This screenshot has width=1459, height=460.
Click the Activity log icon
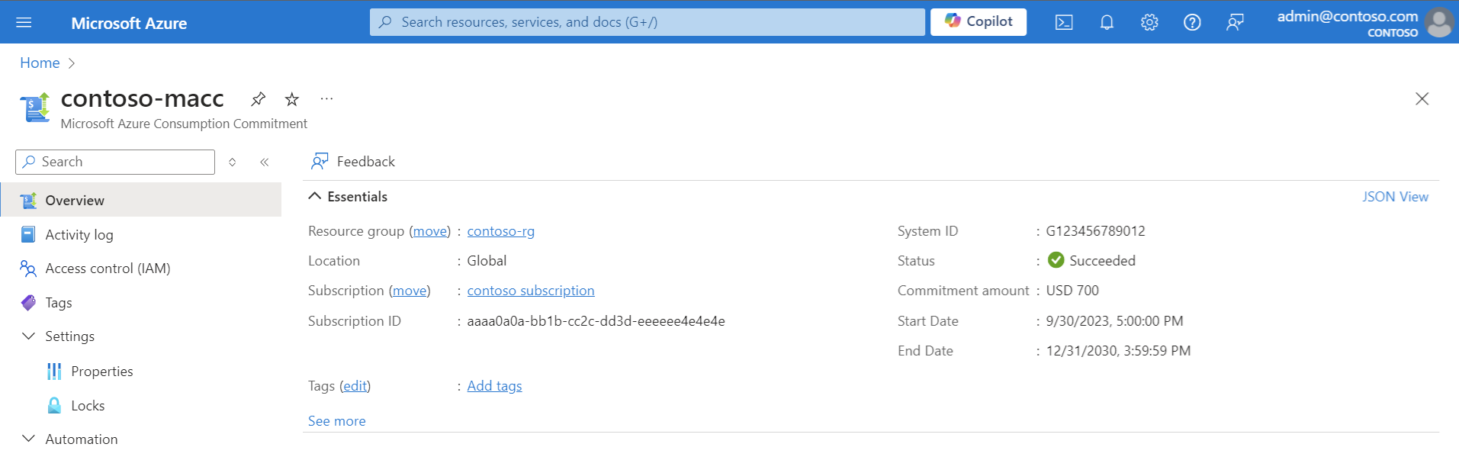click(28, 234)
